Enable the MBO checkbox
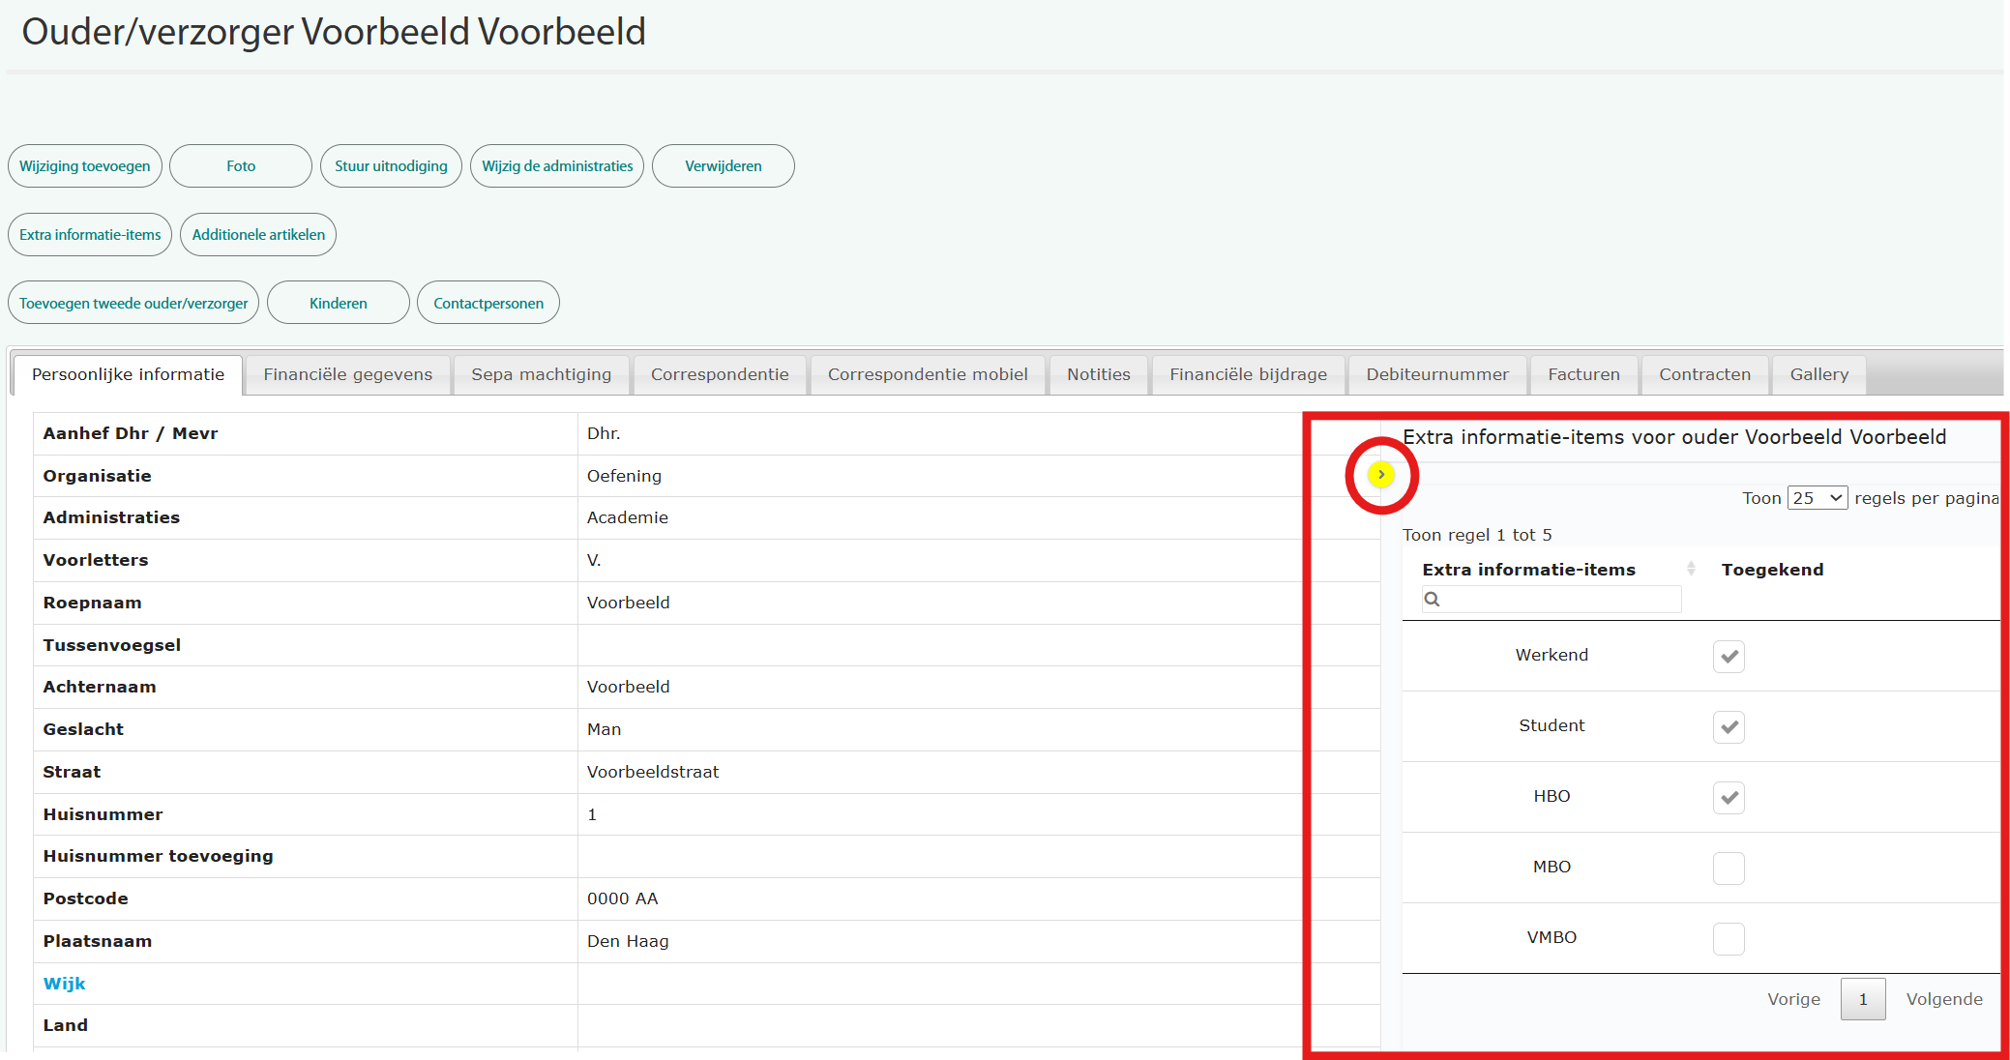Screen dimensions: 2010x1060 pyautogui.click(x=1729, y=869)
